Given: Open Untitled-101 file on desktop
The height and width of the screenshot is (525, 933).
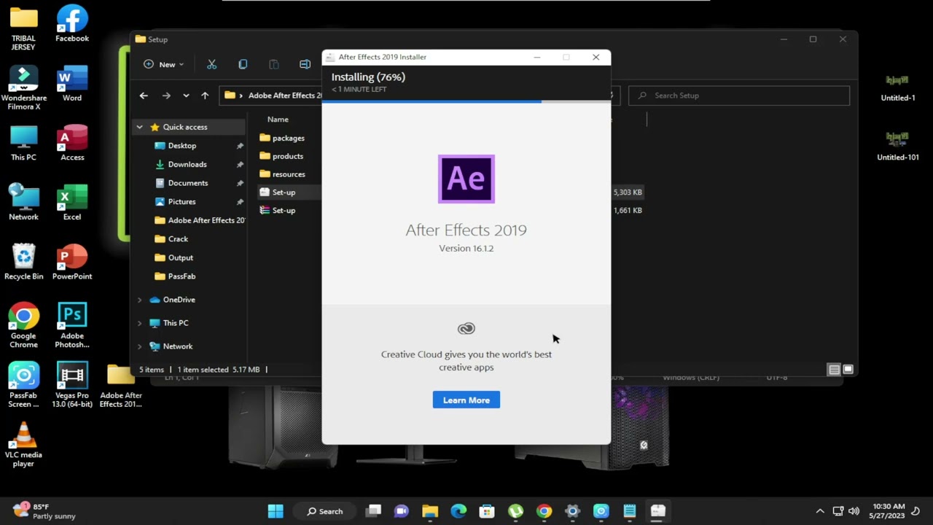Looking at the screenshot, I should click(x=897, y=146).
